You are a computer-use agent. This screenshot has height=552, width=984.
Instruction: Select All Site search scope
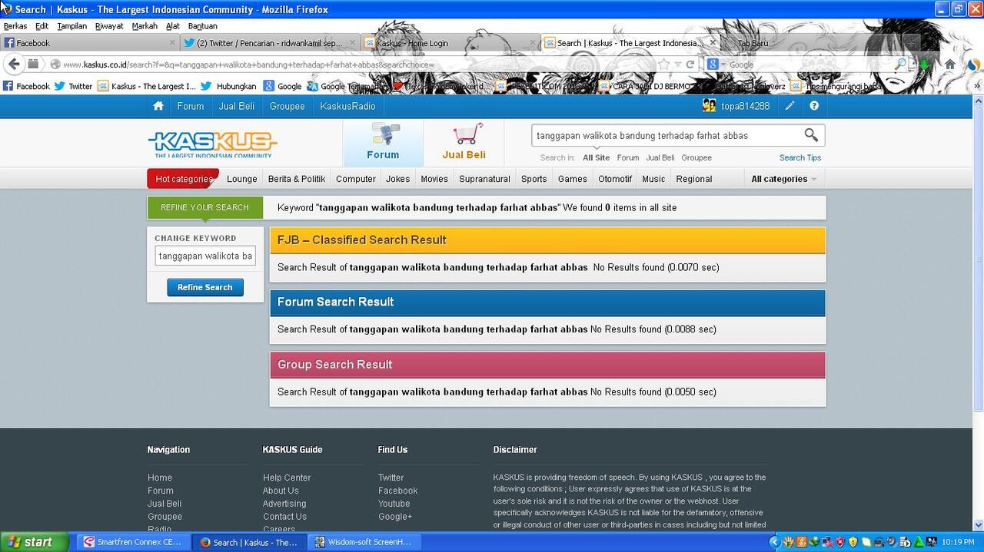tap(596, 157)
